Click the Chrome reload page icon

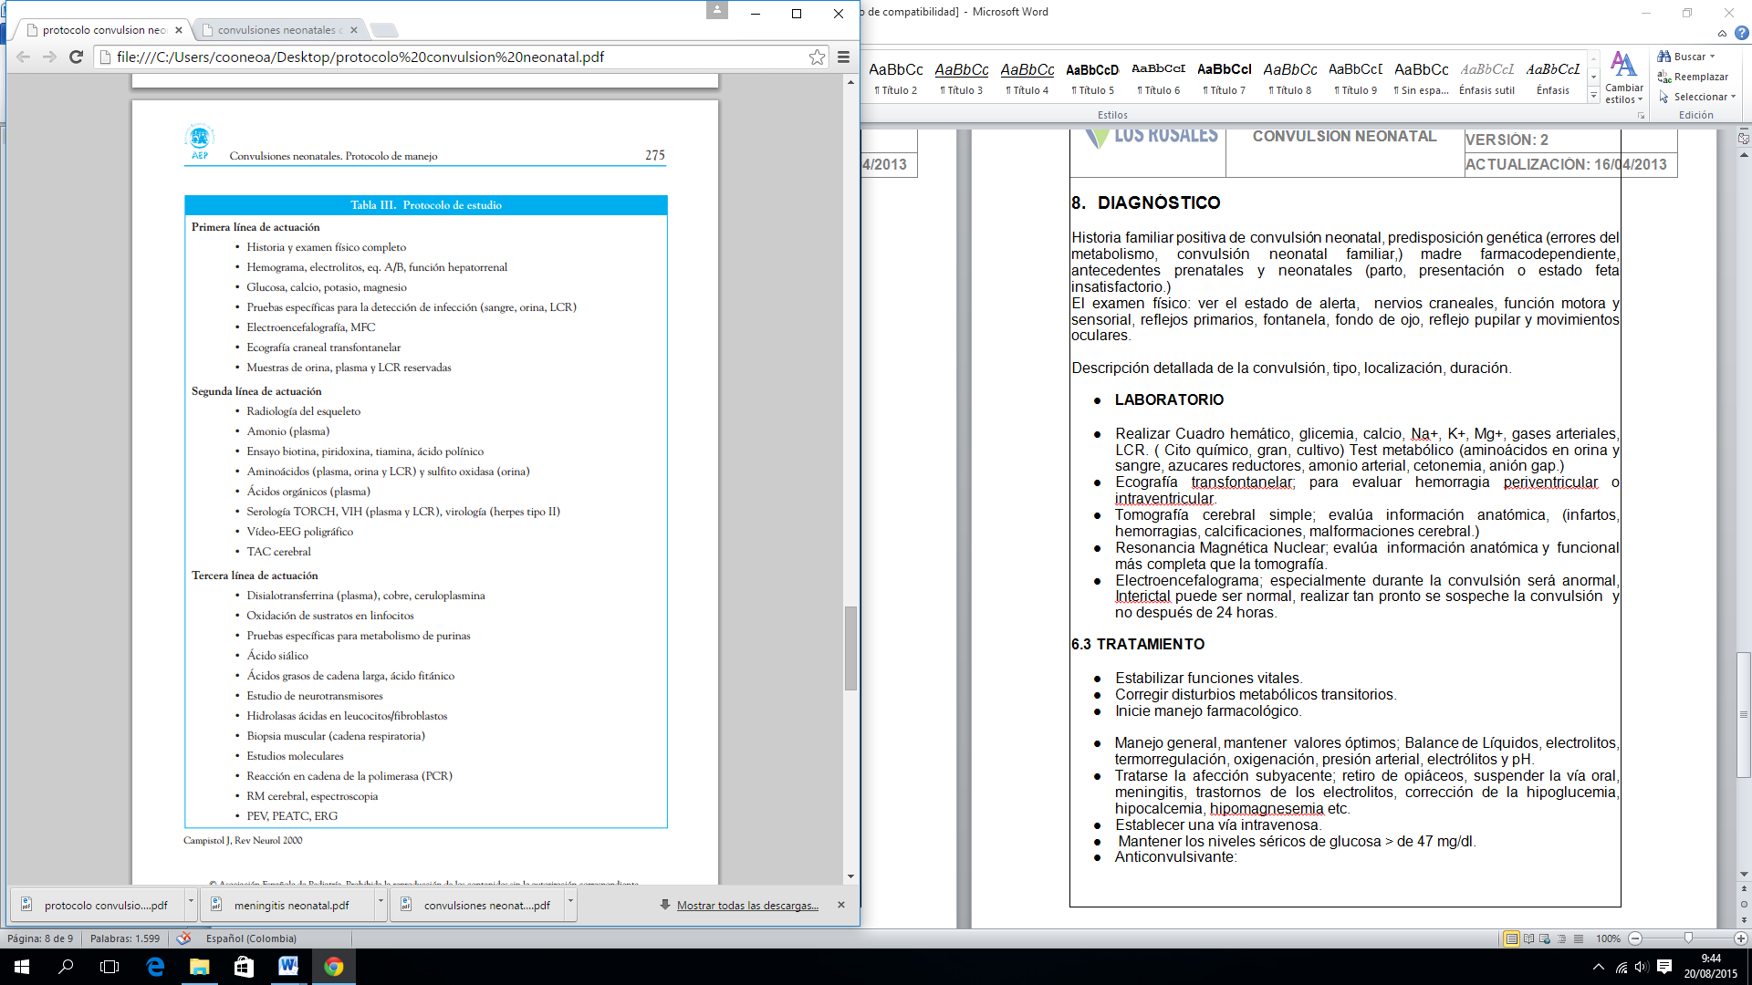point(77,57)
